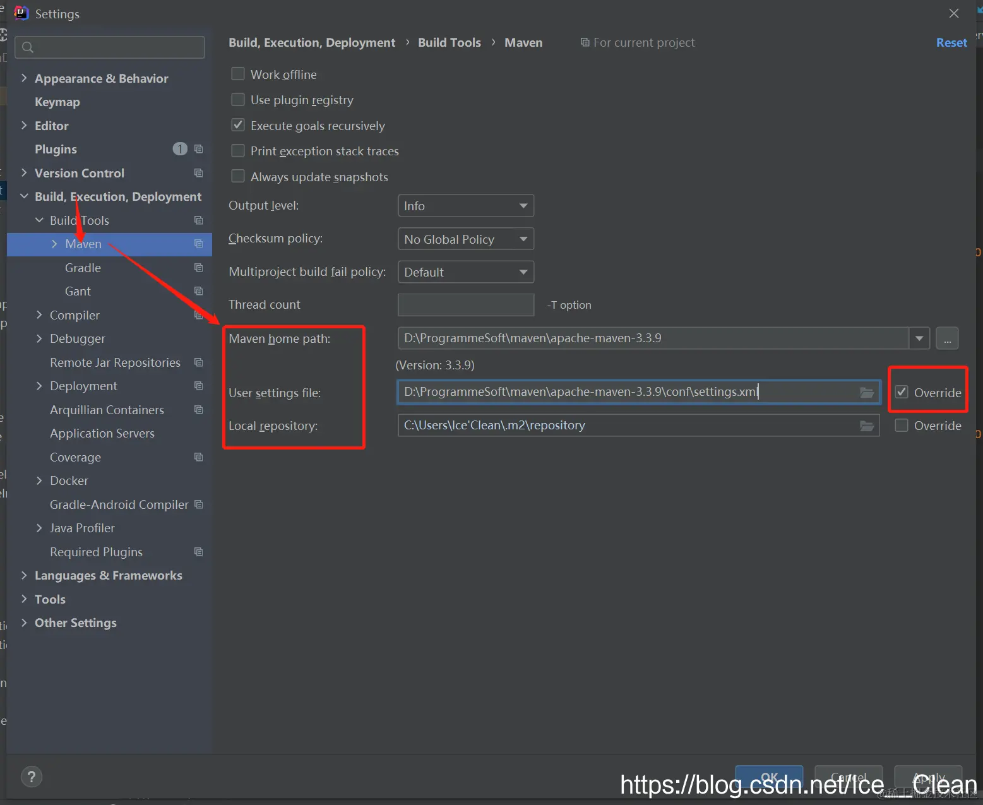The image size is (983, 805).
Task: Expand Languages & Frameworks section
Action: 24,575
